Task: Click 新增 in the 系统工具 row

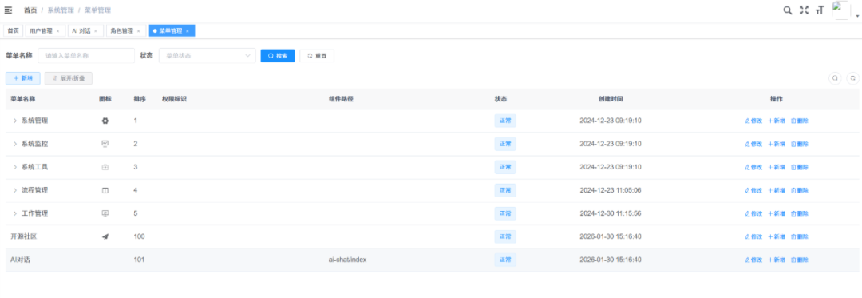Action: (x=777, y=167)
